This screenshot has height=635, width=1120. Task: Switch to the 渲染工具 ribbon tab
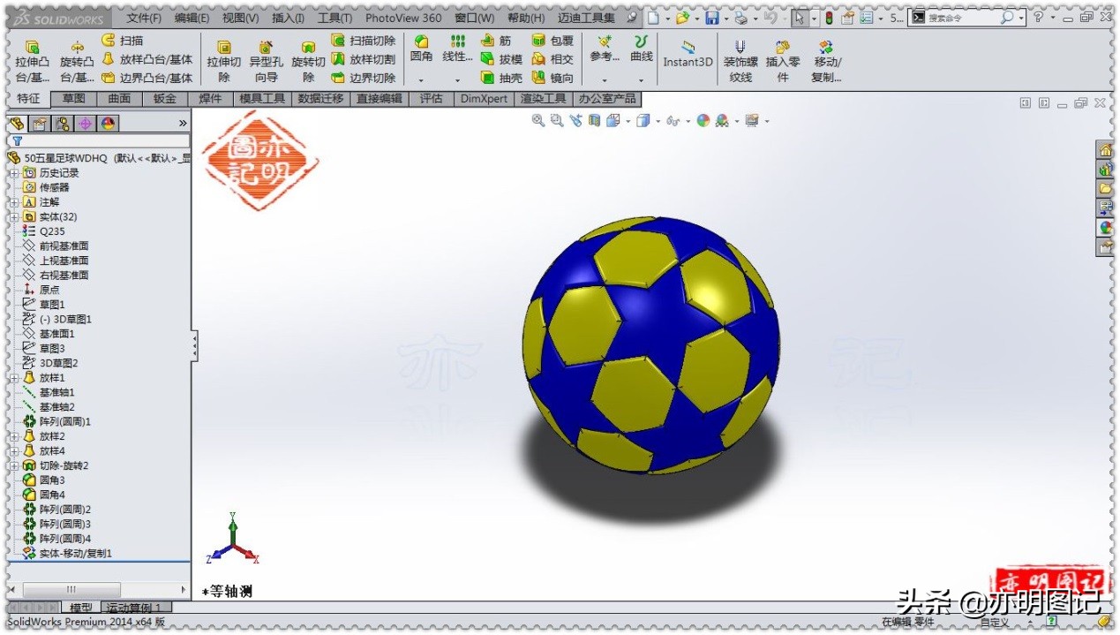[x=544, y=99]
